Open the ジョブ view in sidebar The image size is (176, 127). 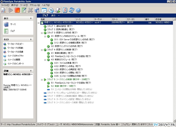point(9,31)
